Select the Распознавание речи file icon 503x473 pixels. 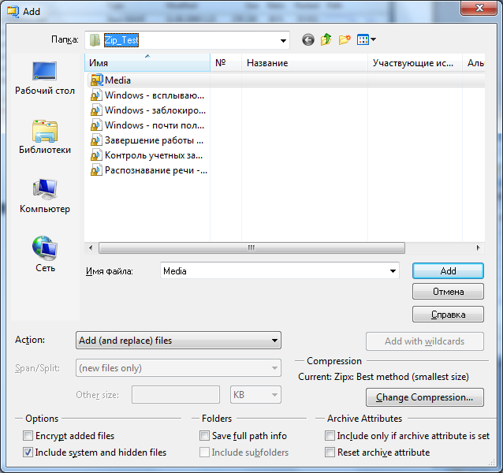pyautogui.click(x=95, y=170)
